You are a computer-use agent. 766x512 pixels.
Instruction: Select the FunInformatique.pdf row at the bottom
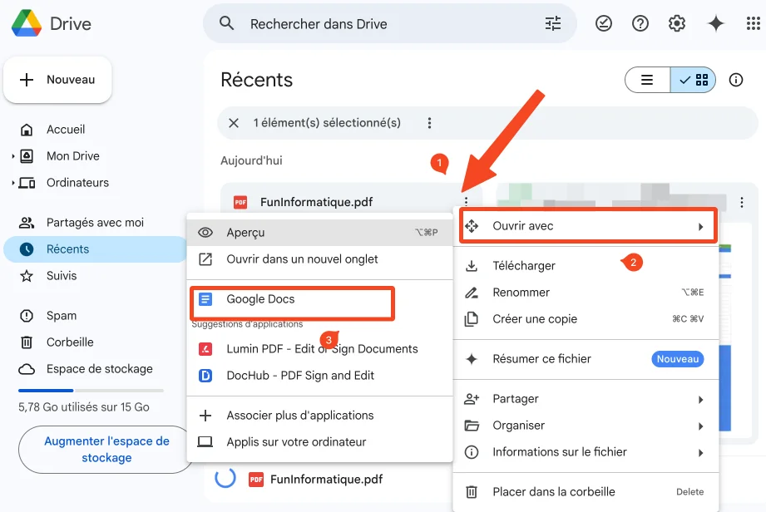coord(326,480)
